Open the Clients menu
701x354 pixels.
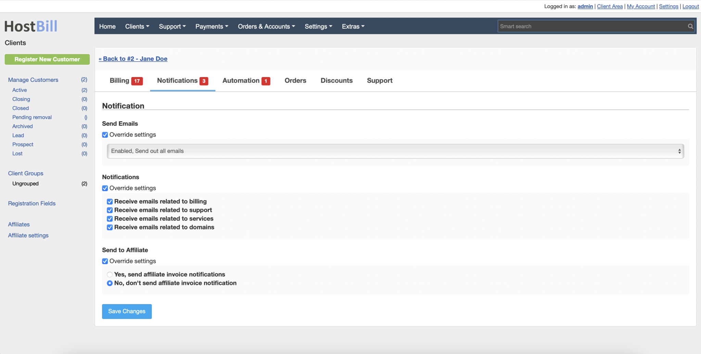click(x=137, y=26)
